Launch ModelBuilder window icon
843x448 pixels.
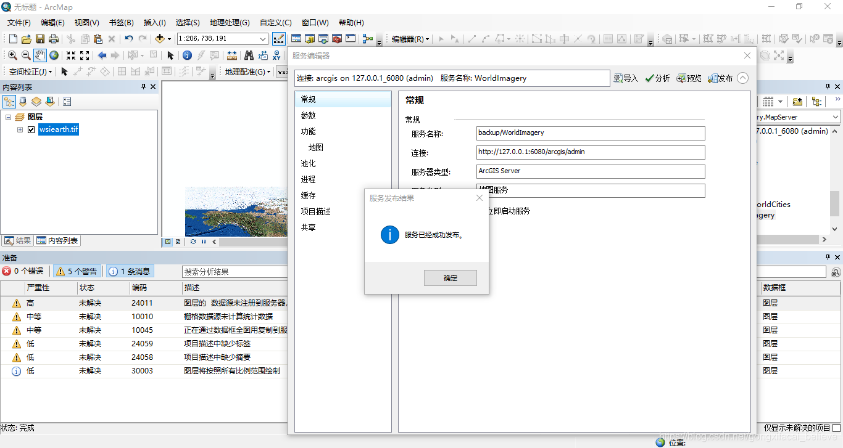tap(368, 39)
